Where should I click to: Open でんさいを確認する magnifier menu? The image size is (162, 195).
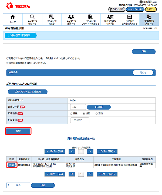(32, 19)
